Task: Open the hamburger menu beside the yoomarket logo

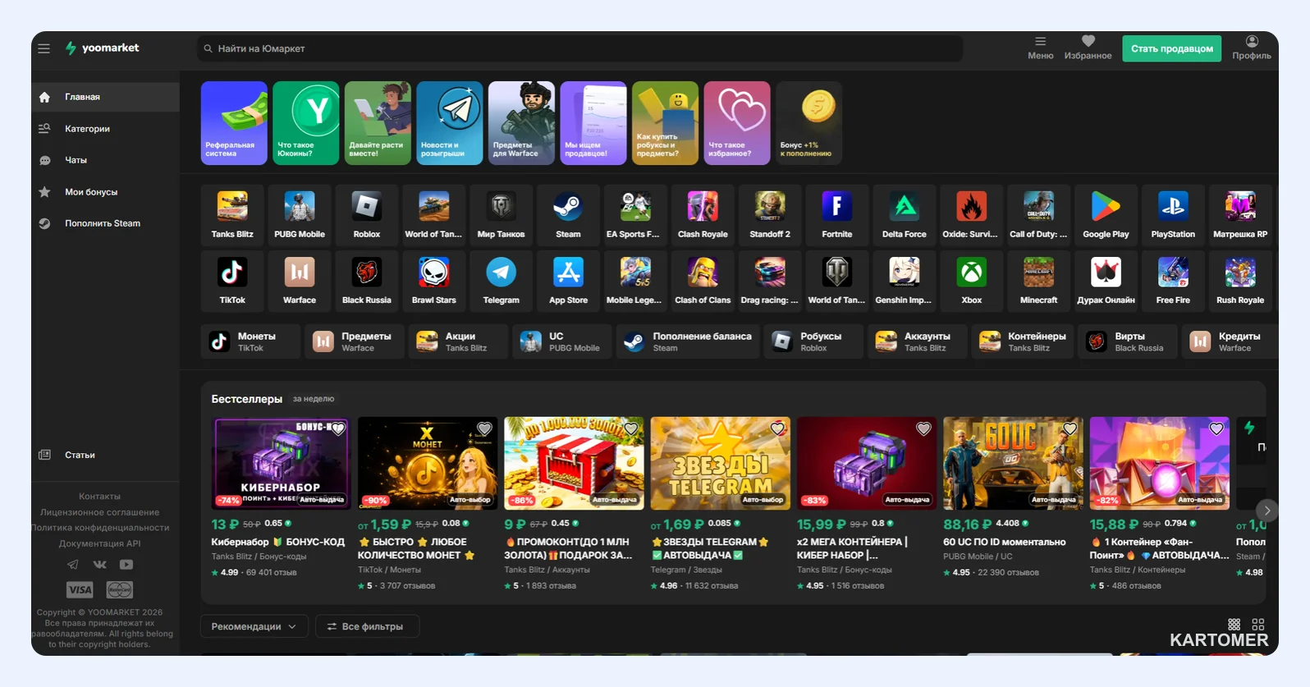Action: pos(44,48)
